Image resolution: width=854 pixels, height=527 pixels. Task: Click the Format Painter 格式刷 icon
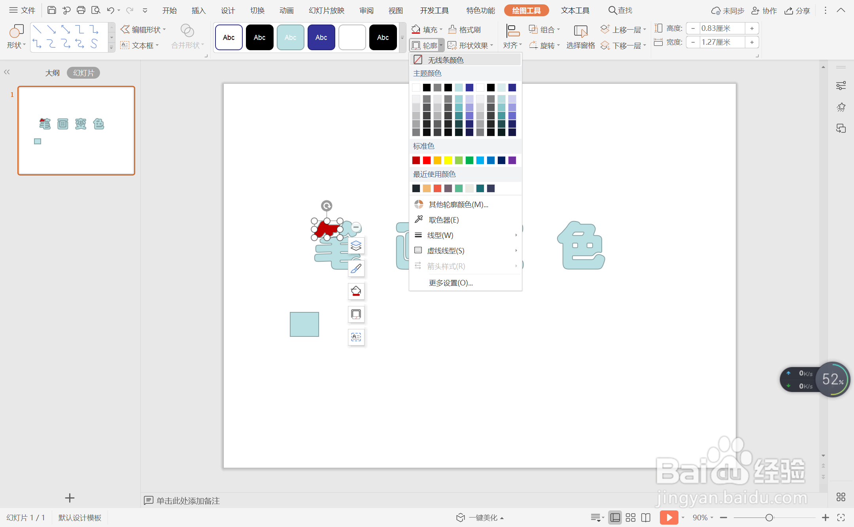453,29
